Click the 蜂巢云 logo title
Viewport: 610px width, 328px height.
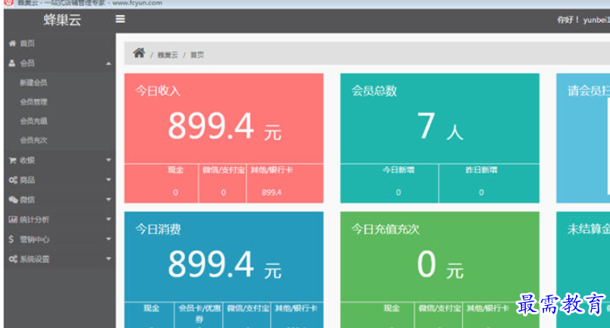point(61,20)
